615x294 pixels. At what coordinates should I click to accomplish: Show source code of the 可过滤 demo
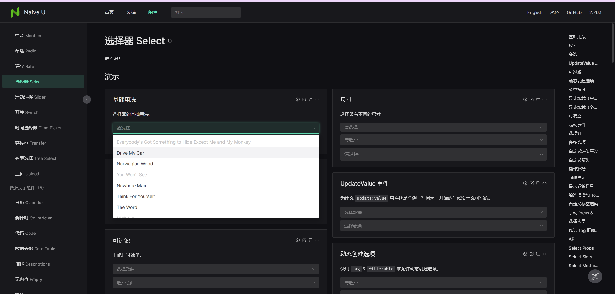coord(317,240)
